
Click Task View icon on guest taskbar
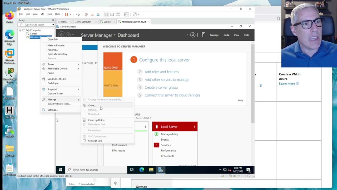[x=132, y=170]
